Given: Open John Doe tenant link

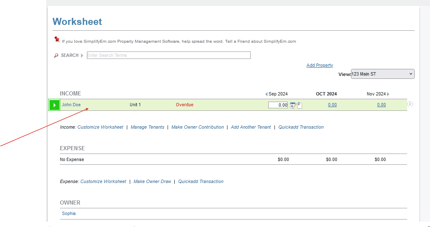Looking at the screenshot, I should point(71,105).
